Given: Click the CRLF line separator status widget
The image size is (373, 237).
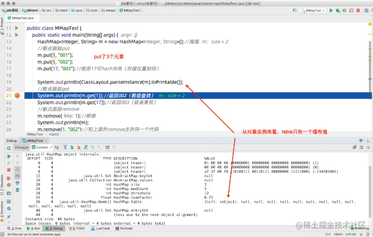Looking at the screenshot, I should (x=338, y=234).
